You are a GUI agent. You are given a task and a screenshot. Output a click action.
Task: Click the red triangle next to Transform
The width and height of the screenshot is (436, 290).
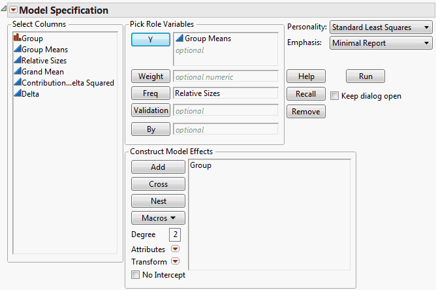[175, 262]
